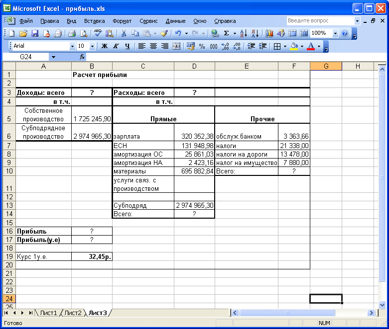389x329 pixels.
Task: Click the Cut scissors icon
Action: pos(124,33)
